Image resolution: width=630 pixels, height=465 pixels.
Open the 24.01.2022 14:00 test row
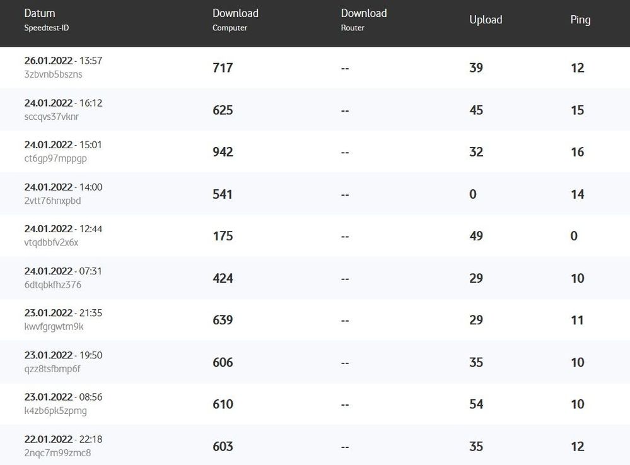(x=63, y=187)
